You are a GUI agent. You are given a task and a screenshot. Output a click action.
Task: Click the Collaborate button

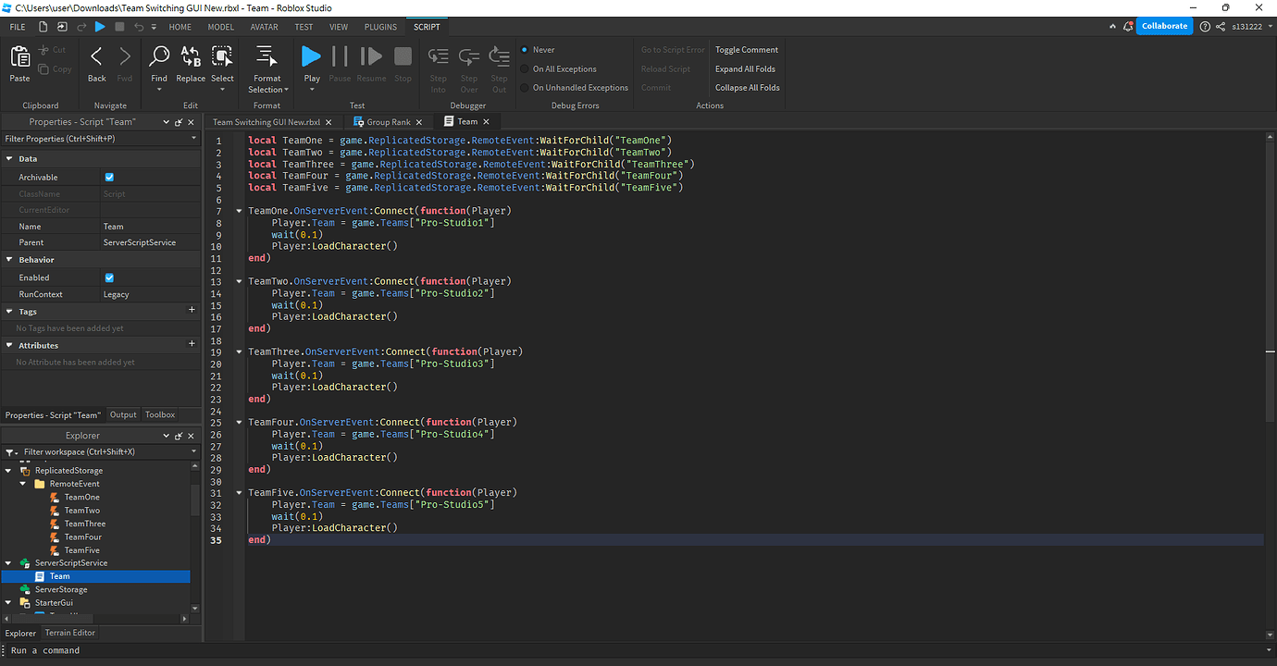click(x=1163, y=25)
